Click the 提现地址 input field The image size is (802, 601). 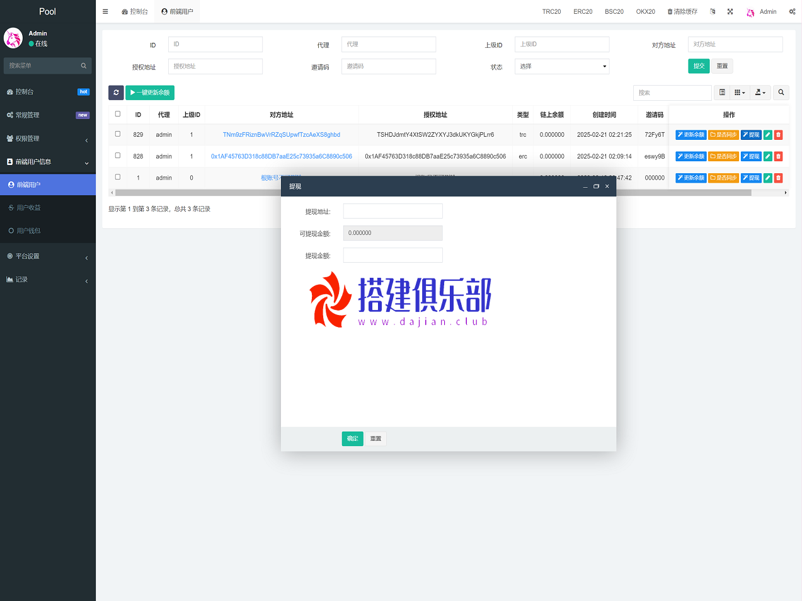(393, 211)
